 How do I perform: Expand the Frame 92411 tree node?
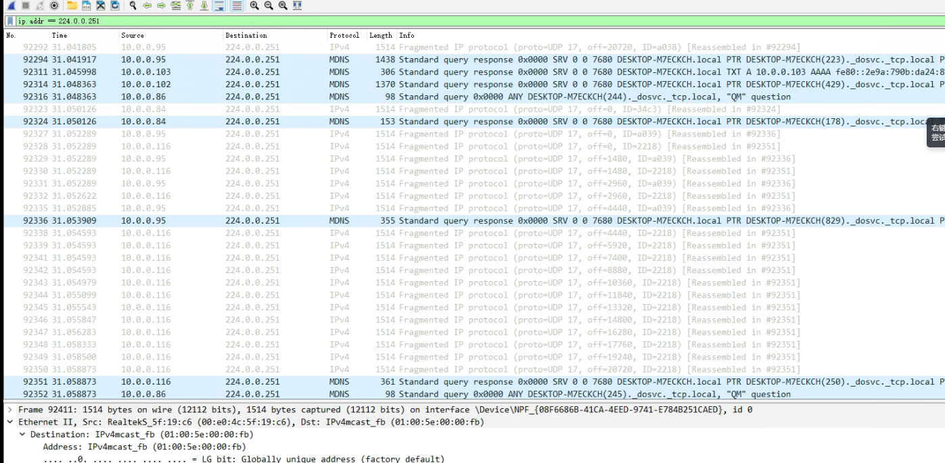9,410
